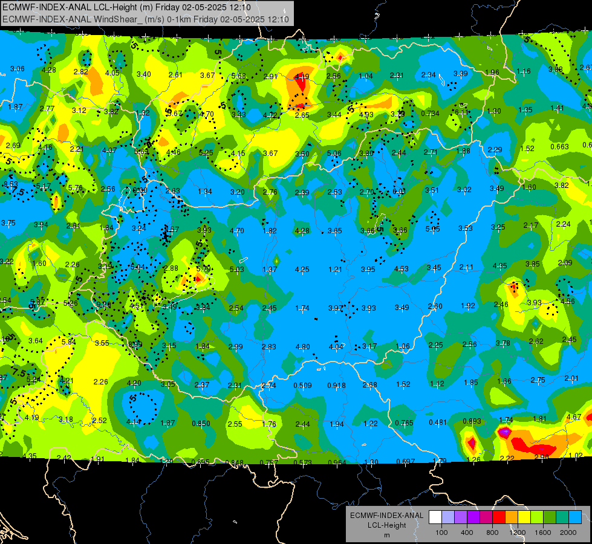Click the orange legend swatch

512,517
